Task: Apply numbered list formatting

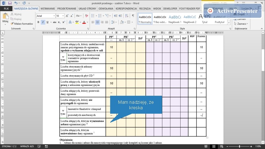Action: (x=100, y=16)
